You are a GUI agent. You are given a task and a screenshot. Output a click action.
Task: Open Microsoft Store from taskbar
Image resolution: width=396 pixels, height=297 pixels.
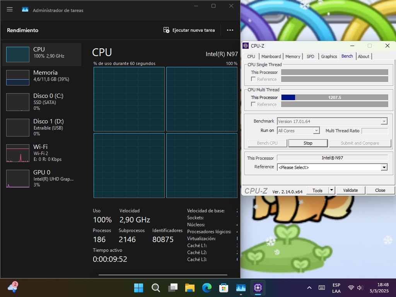click(x=224, y=288)
